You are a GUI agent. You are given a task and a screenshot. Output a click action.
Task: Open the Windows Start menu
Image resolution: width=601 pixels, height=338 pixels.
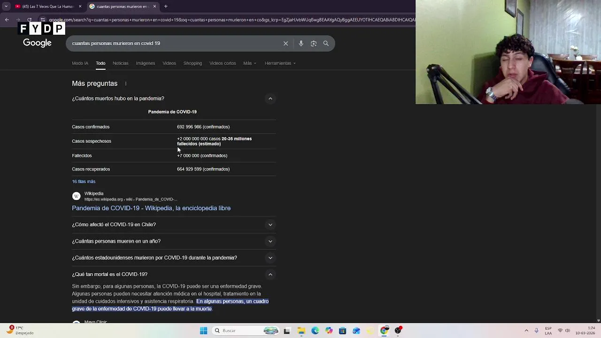203,330
